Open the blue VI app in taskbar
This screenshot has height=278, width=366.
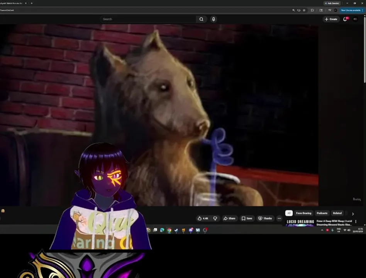[x=198, y=230]
